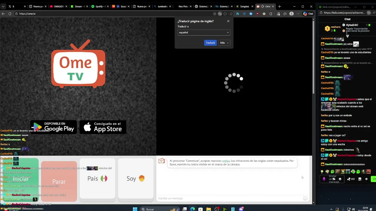Open Microsoft Store from the taskbar
376x211 pixels.
(x=200, y=209)
